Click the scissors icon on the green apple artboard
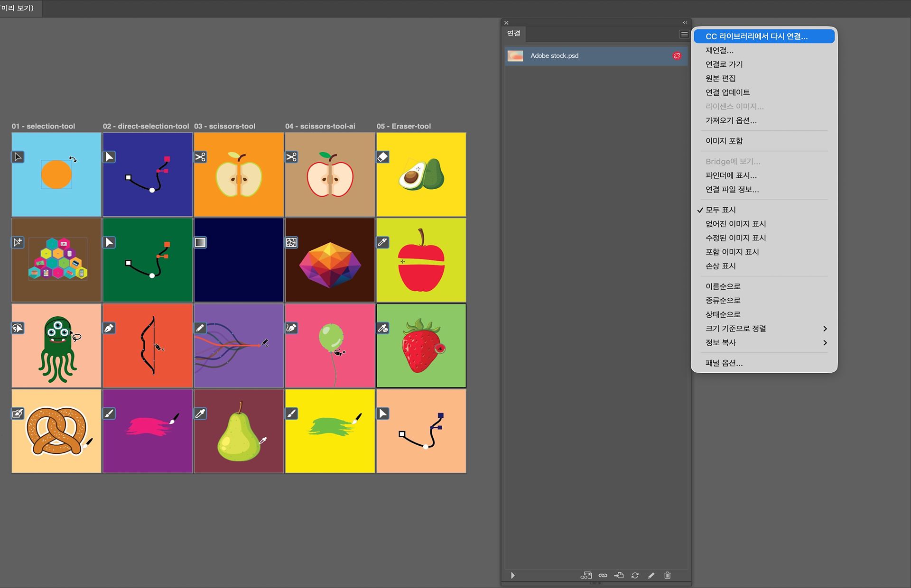 pos(200,157)
